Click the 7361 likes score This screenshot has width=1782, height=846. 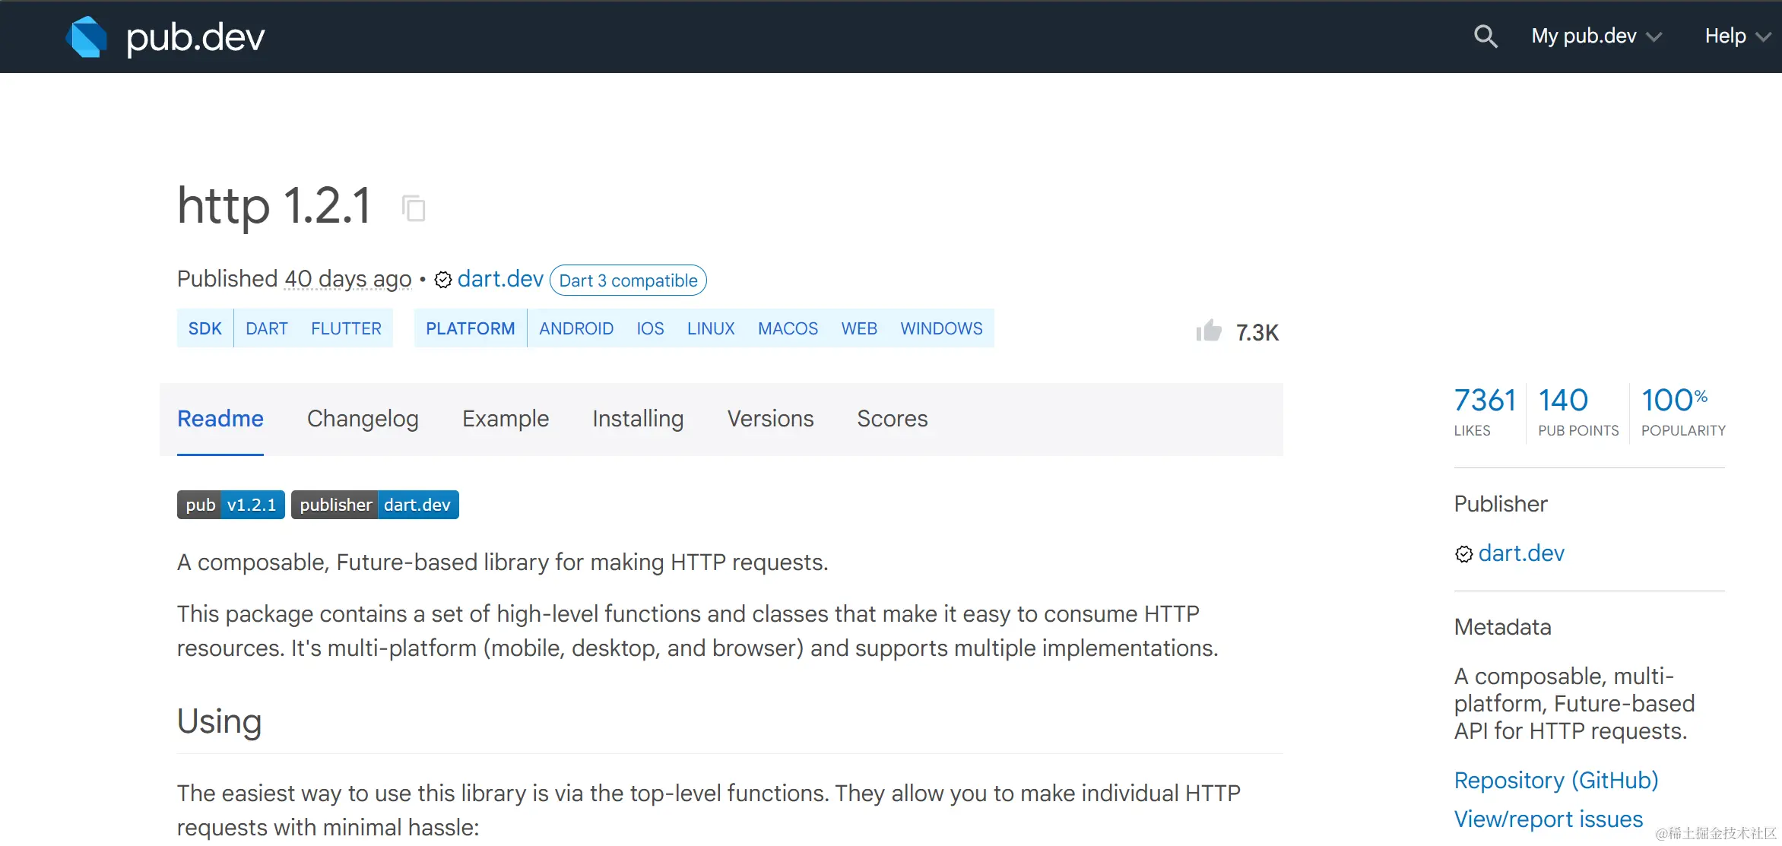coord(1484,401)
